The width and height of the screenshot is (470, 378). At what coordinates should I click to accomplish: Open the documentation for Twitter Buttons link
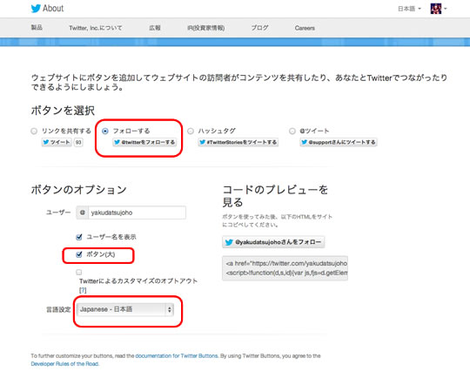click(177, 356)
